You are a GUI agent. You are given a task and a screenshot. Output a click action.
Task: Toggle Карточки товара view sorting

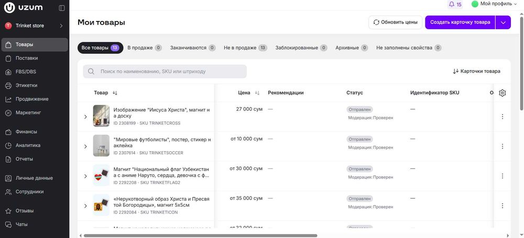476,71
